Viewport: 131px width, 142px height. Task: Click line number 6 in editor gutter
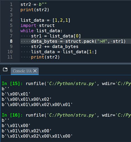(11, 31)
